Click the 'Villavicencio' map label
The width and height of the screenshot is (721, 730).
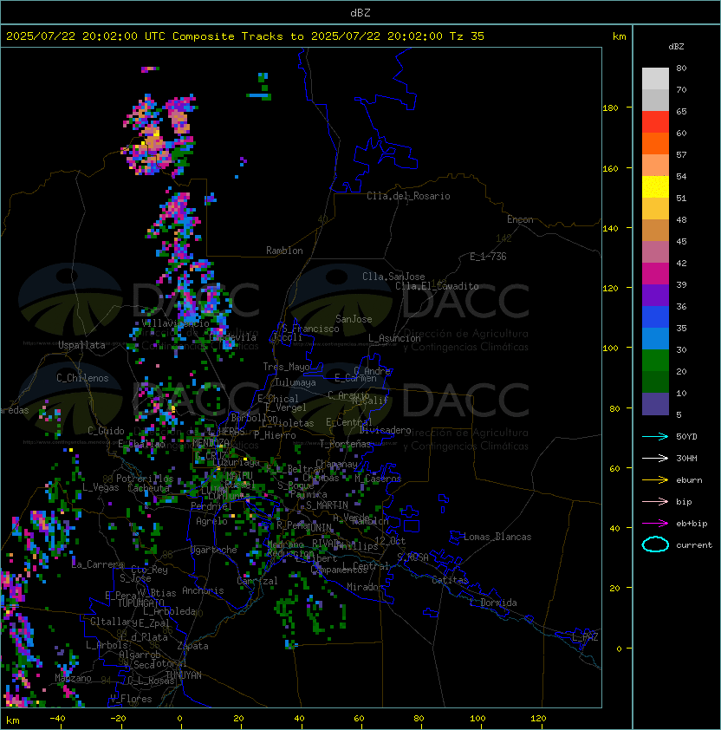175,323
